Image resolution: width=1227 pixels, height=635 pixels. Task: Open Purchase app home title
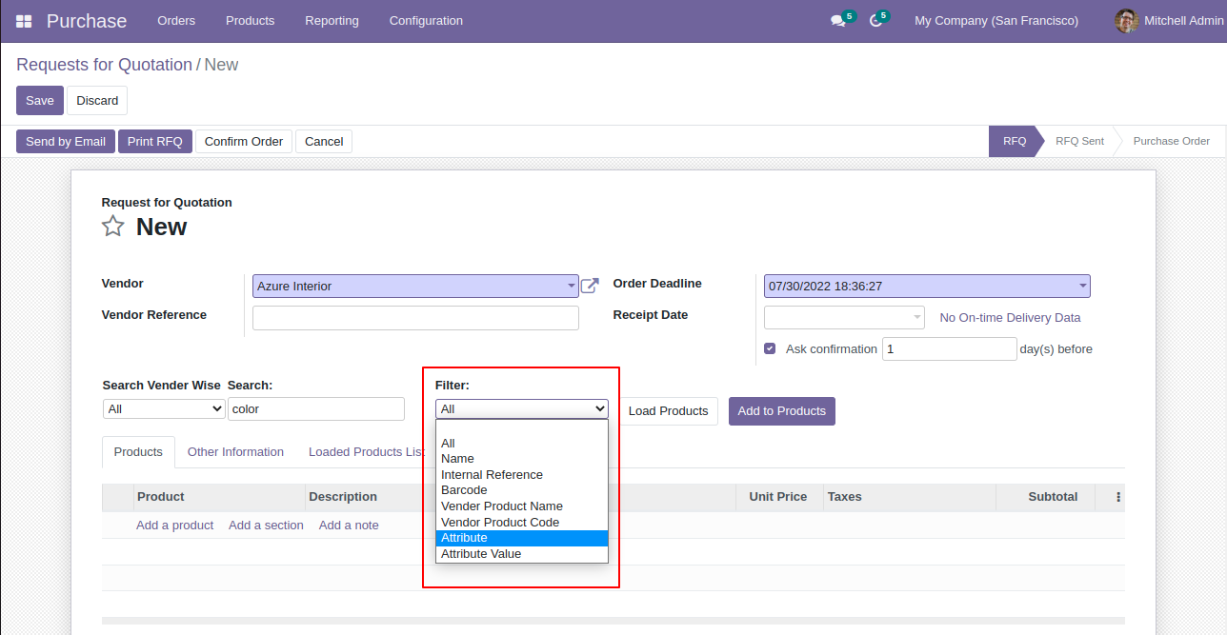click(87, 21)
